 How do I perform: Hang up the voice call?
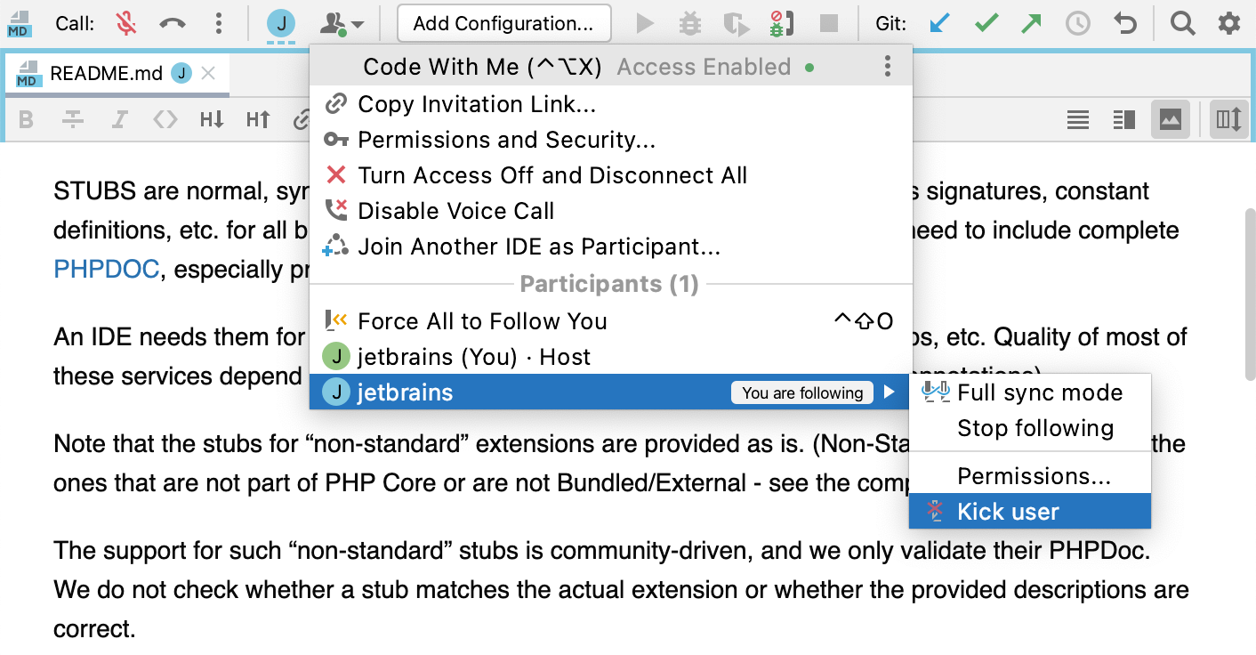coord(173,24)
